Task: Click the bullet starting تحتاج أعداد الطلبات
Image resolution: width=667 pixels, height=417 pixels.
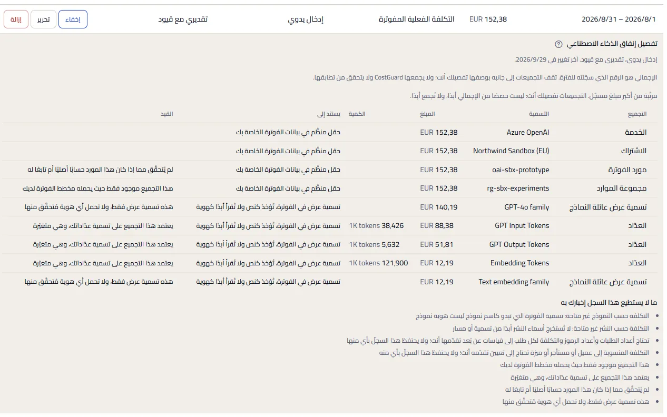Action: [498, 340]
